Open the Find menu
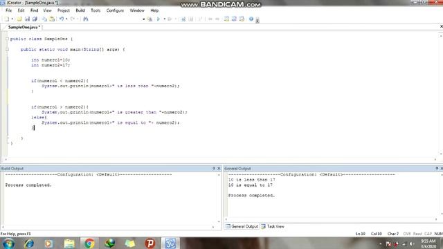This screenshot has height=249, width=443. [x=34, y=10]
